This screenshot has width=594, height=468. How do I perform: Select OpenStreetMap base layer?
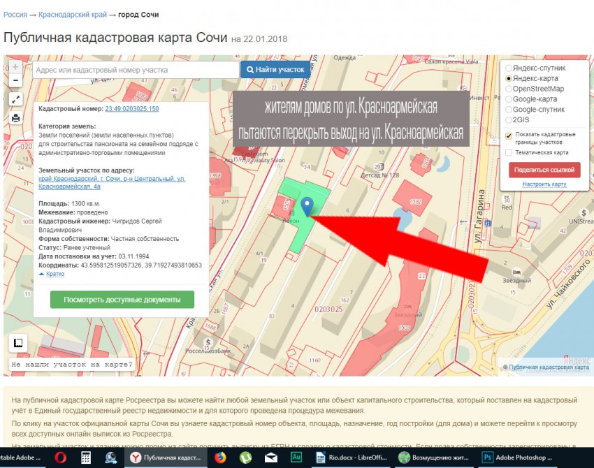coord(509,89)
